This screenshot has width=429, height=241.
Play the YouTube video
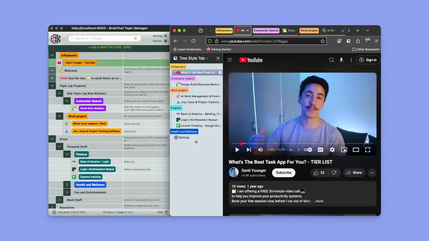pos(237,150)
